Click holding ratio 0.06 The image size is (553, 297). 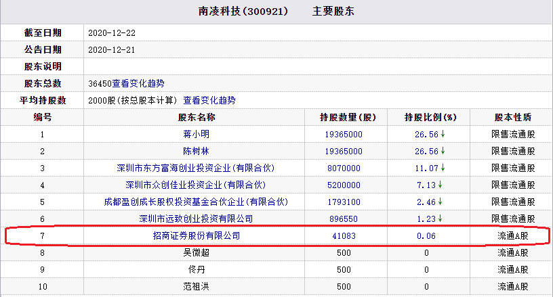click(426, 235)
